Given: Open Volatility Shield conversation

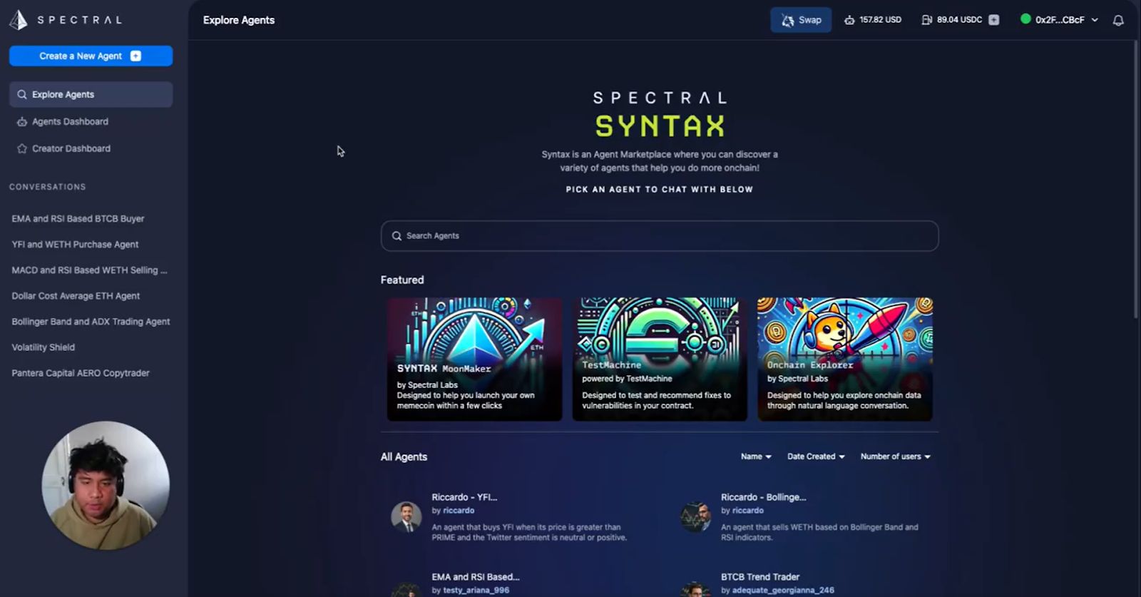Looking at the screenshot, I should (43, 347).
